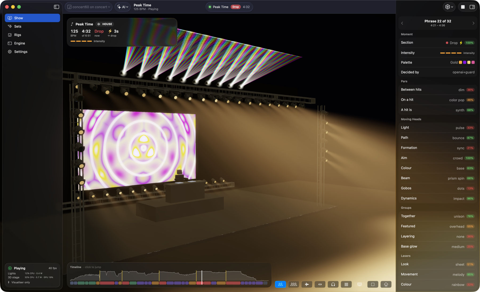Click the Sets icon in sidebar

(10, 26)
